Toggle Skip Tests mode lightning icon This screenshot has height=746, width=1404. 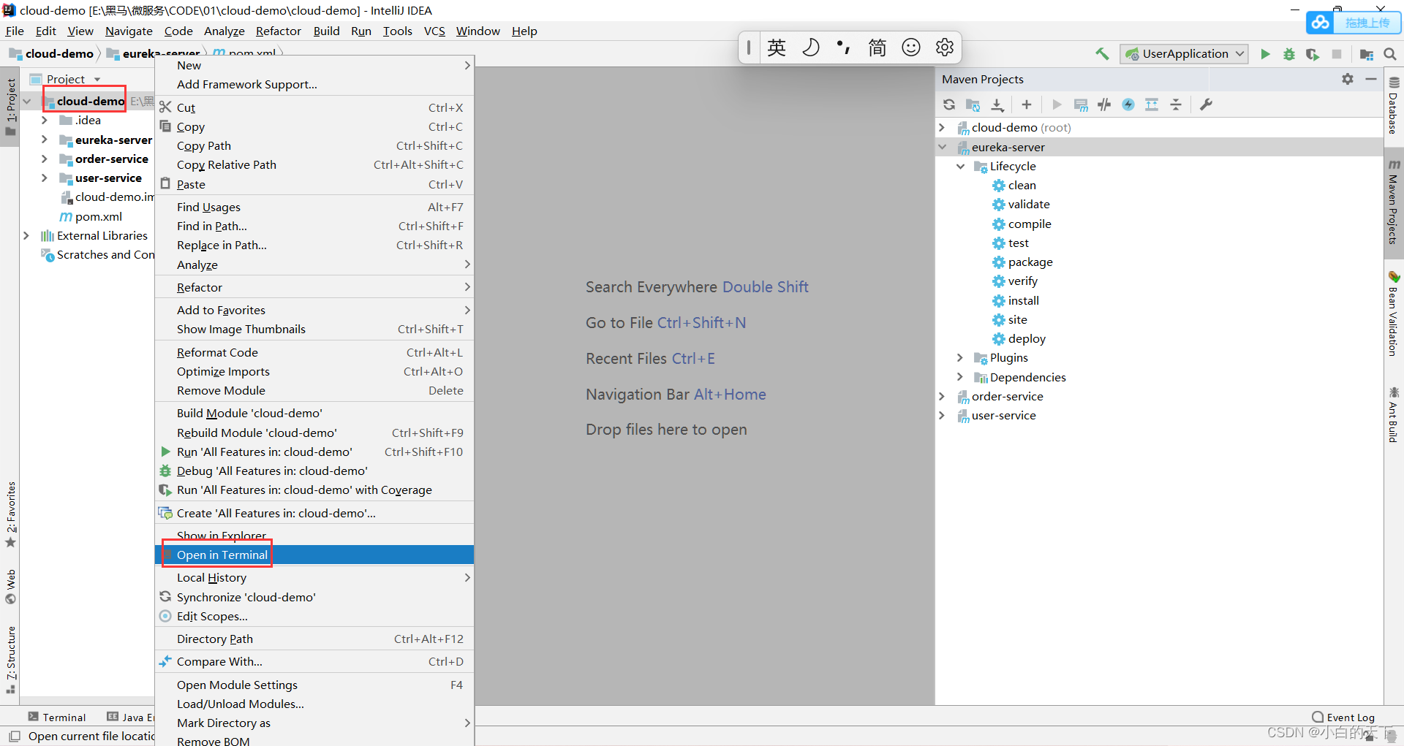tap(1128, 104)
